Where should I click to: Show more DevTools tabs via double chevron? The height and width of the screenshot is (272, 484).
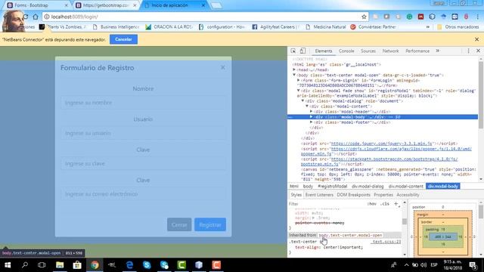tap(437, 51)
